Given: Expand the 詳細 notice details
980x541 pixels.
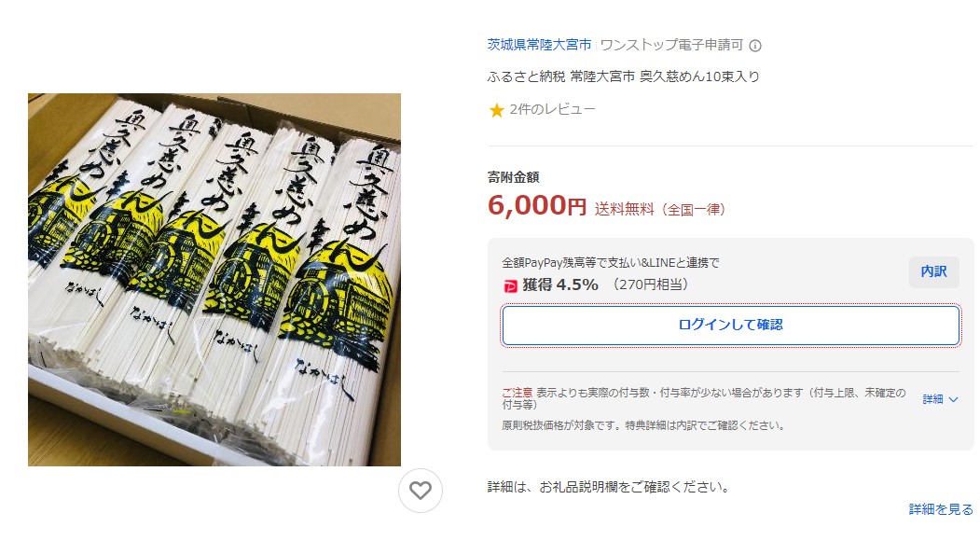Looking at the screenshot, I should pyautogui.click(x=940, y=399).
